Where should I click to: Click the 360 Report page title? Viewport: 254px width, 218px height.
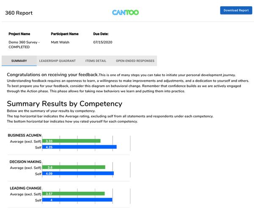(19, 13)
